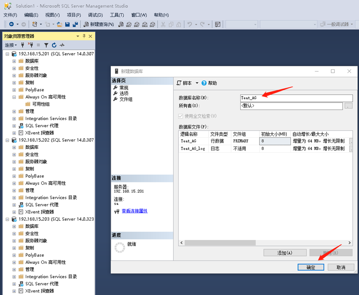Viewport: 359px width, 295px height.
Task: Click the initial size cell of Teat_AG row
Action: [275, 141]
